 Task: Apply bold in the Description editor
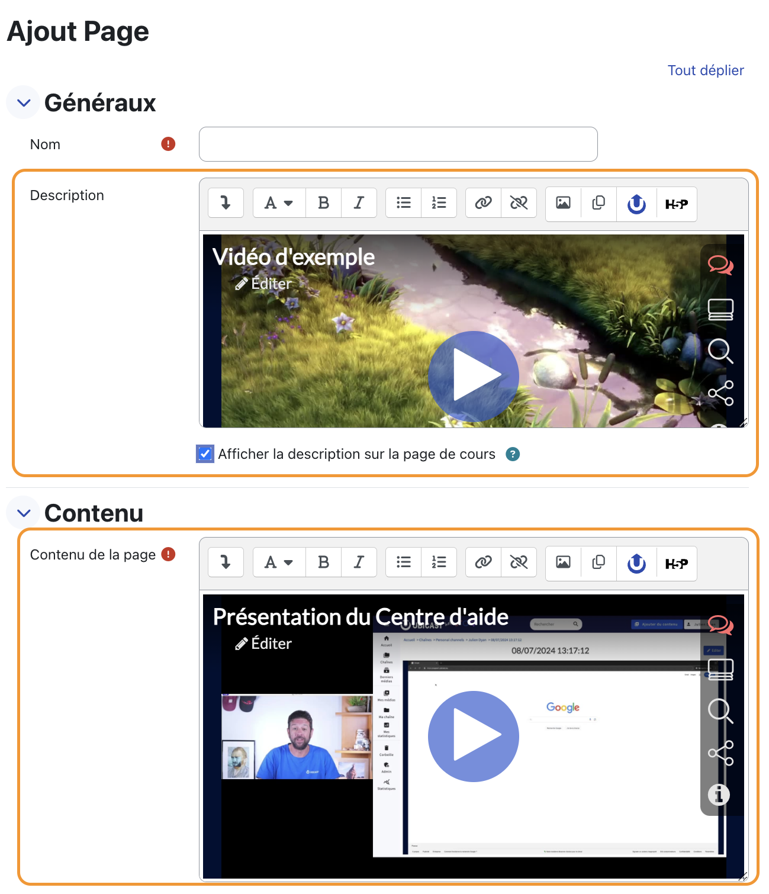[x=323, y=202]
